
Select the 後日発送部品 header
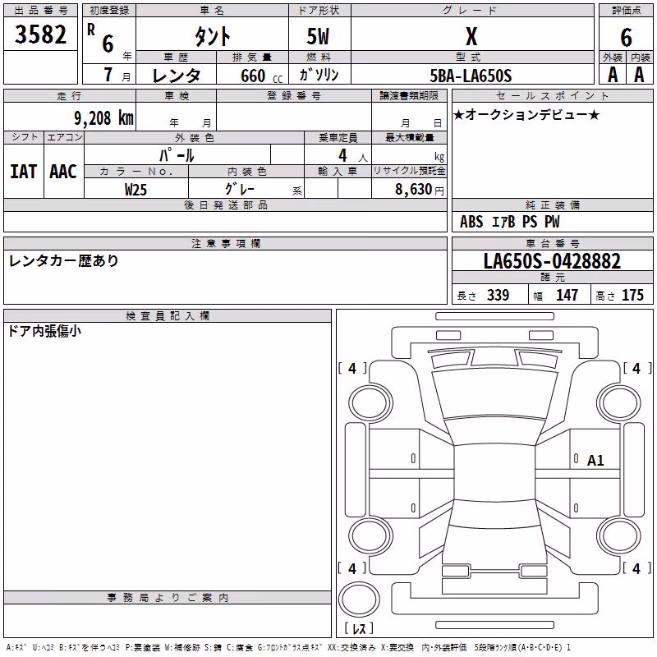[x=225, y=205]
